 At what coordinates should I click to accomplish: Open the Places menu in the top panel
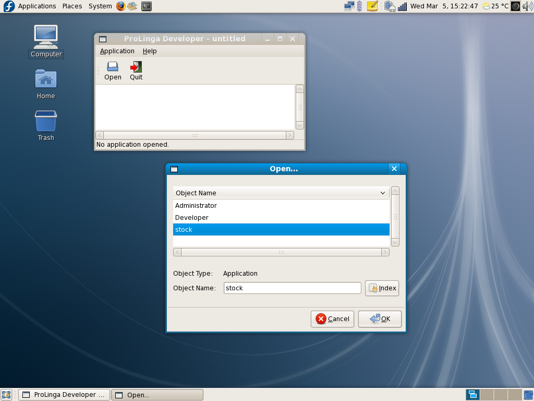point(72,6)
